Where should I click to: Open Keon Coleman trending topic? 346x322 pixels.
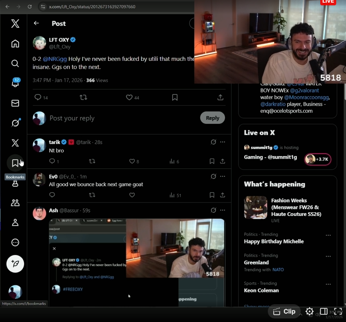[x=261, y=290]
